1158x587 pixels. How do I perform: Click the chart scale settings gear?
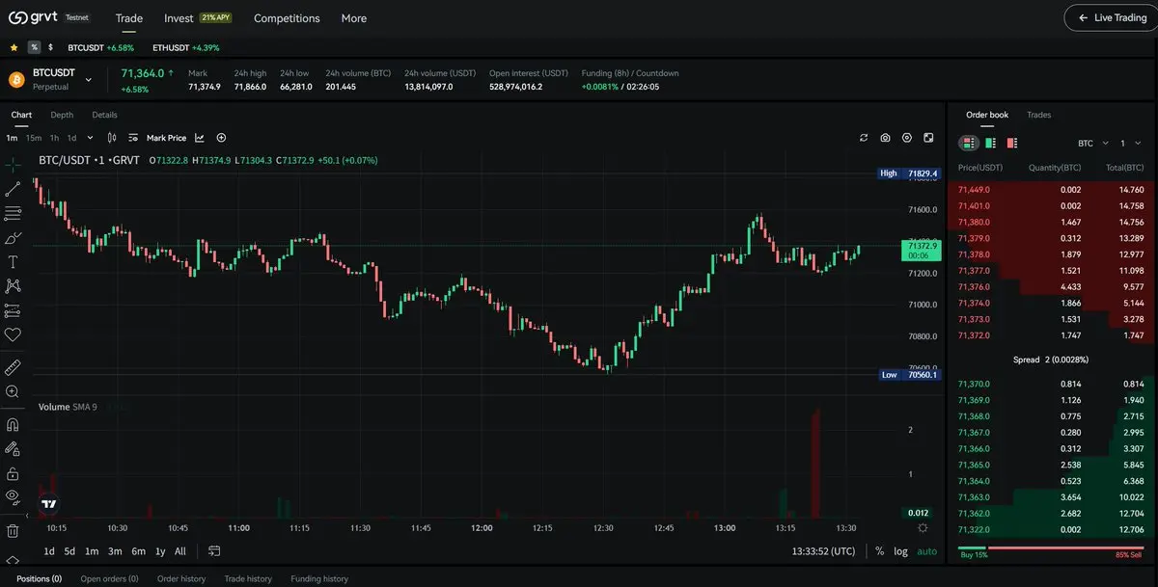pos(923,527)
